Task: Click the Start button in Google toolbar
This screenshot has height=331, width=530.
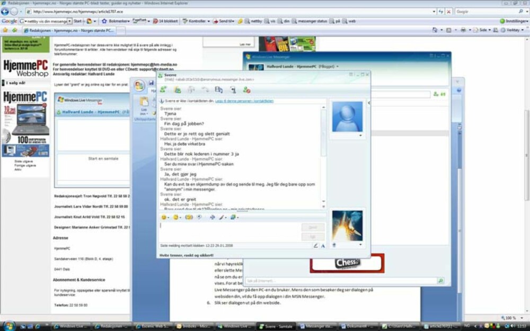Action: pyautogui.click(x=77, y=21)
